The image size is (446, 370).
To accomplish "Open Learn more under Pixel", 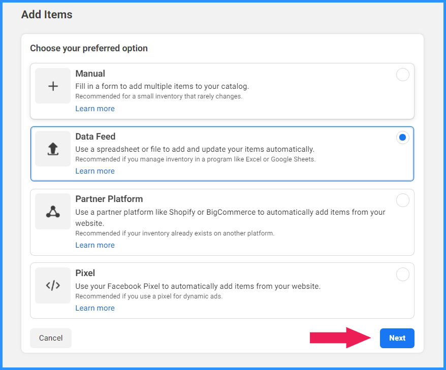I will pos(95,308).
